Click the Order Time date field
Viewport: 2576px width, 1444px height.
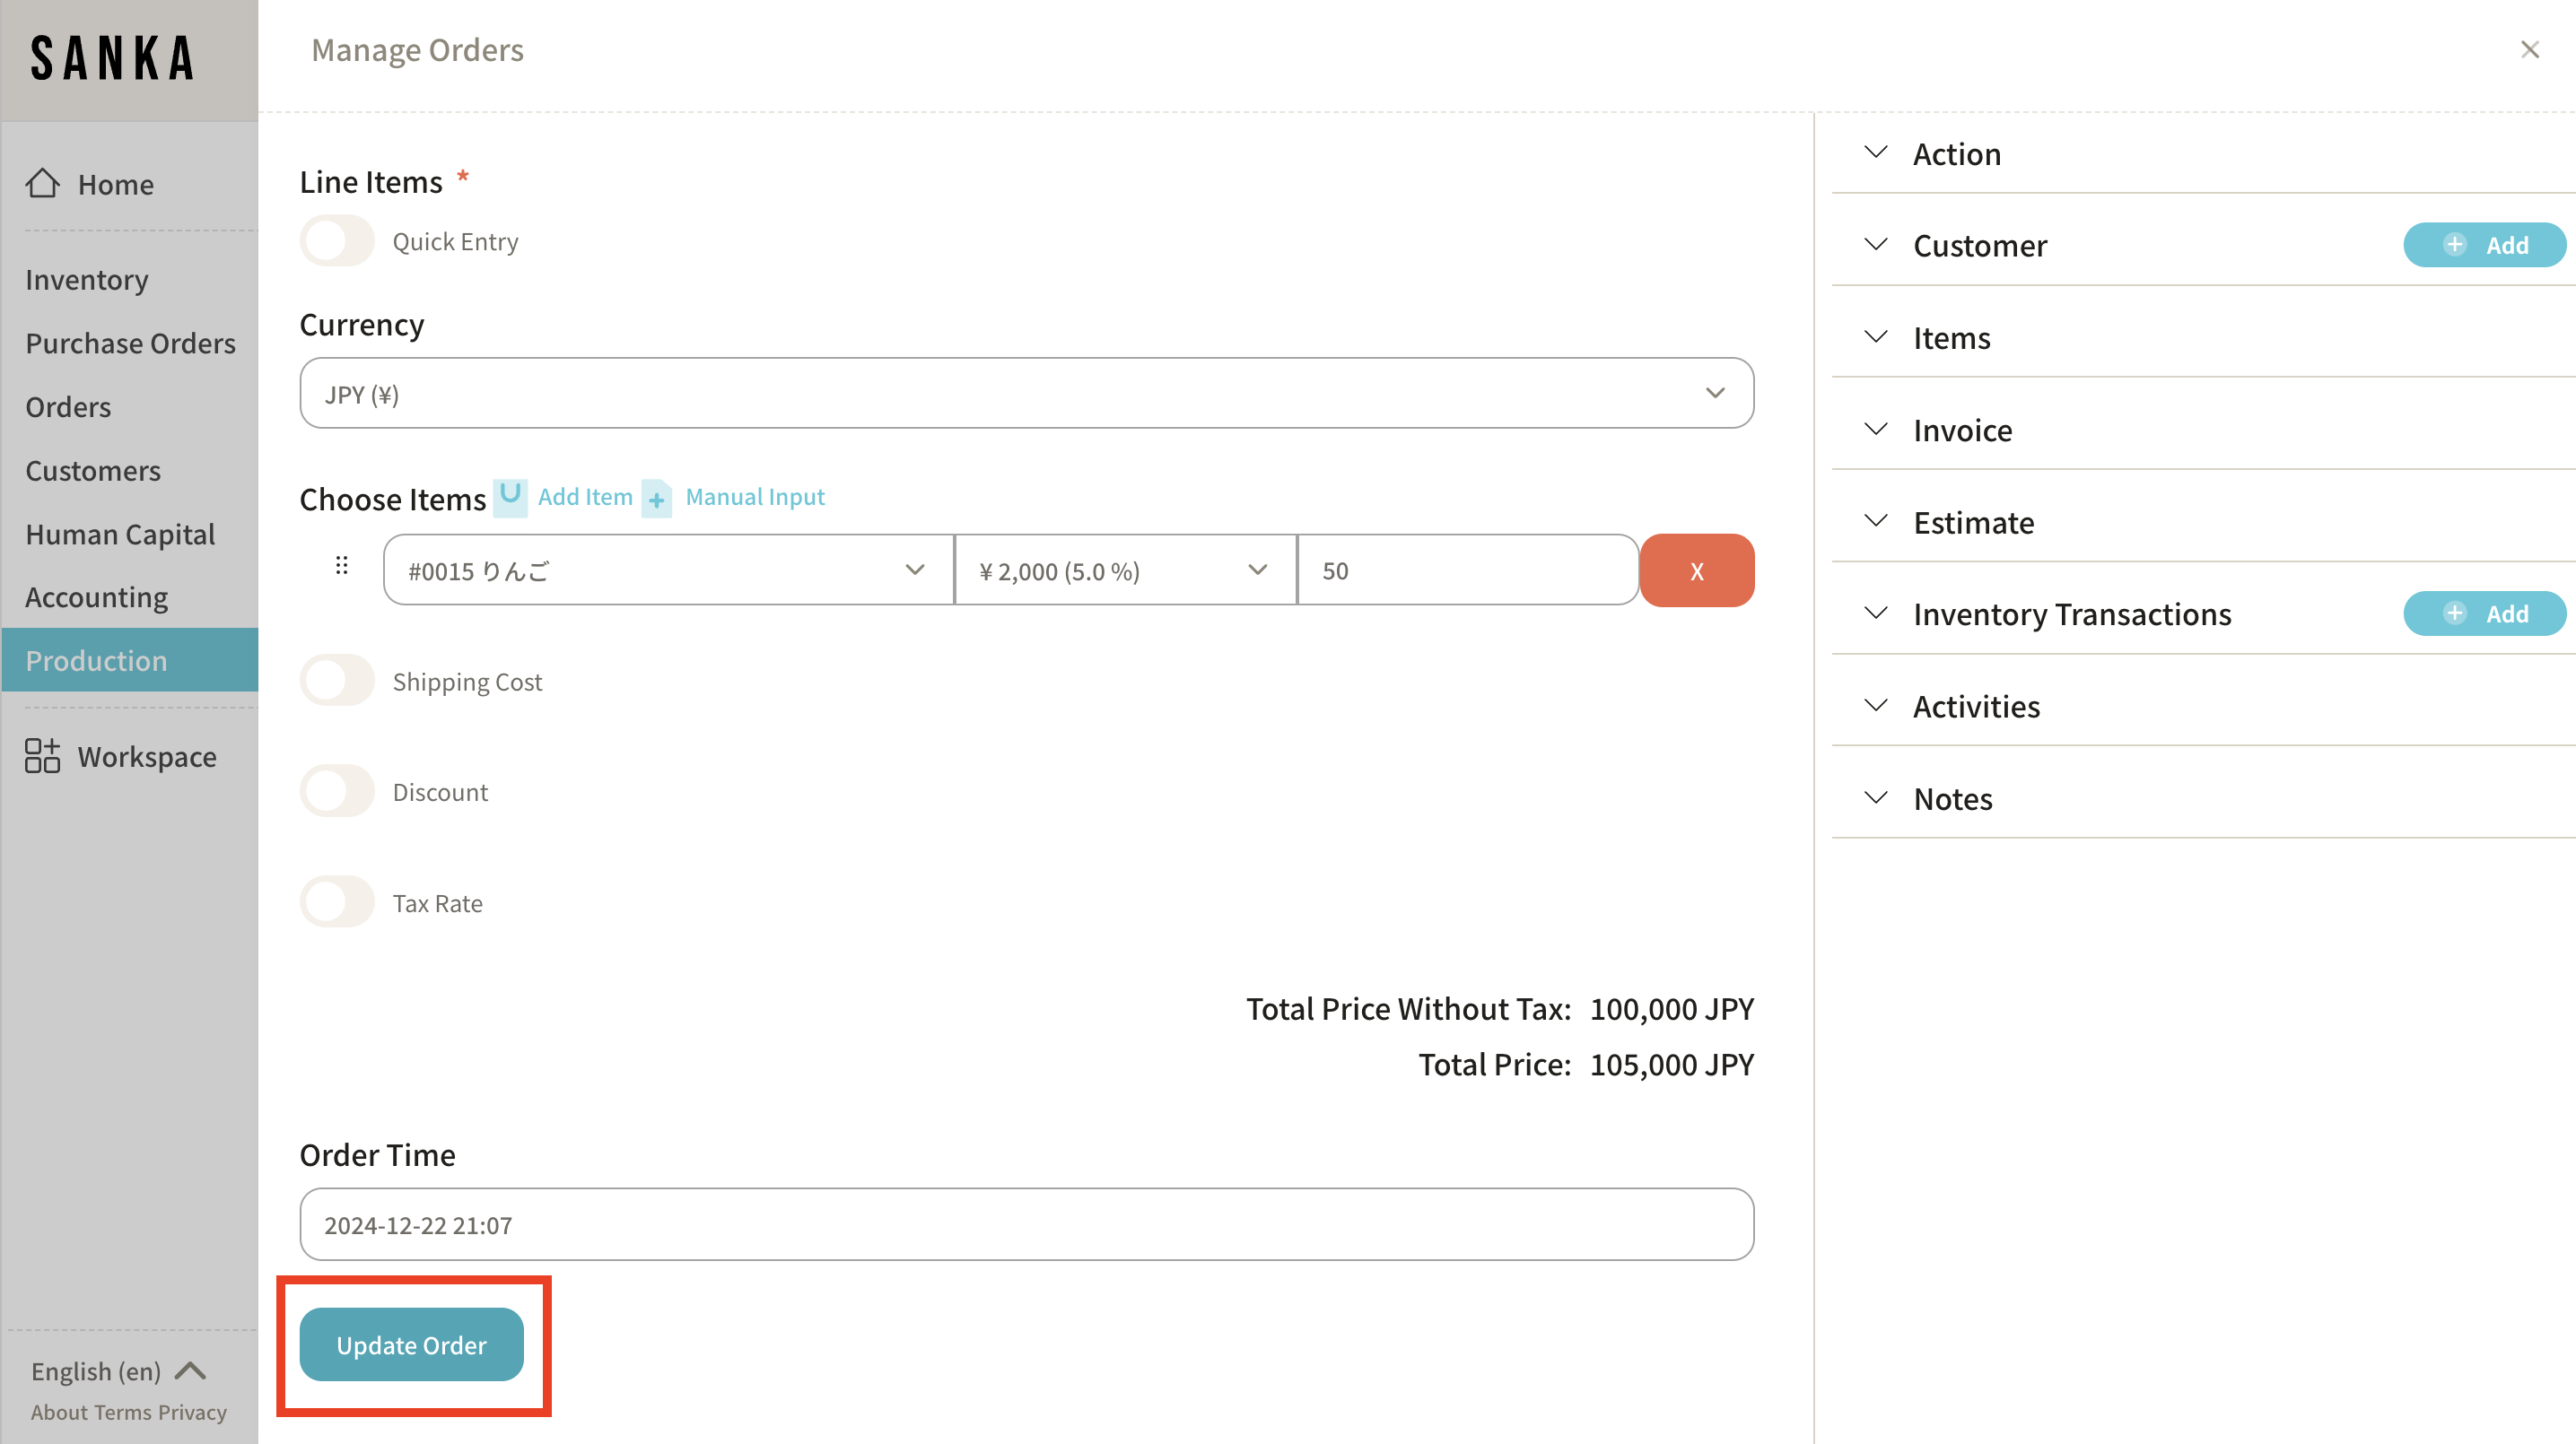pos(1026,1225)
